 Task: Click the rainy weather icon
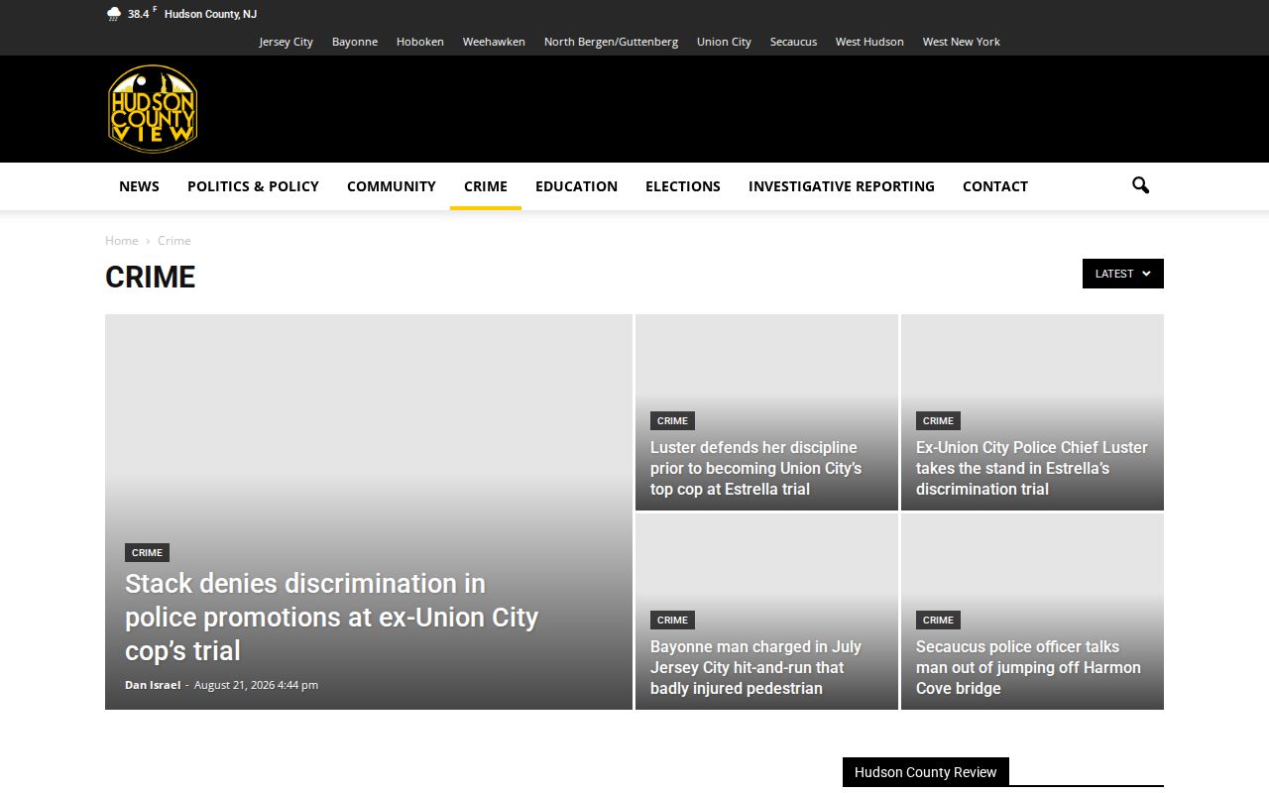point(114,14)
